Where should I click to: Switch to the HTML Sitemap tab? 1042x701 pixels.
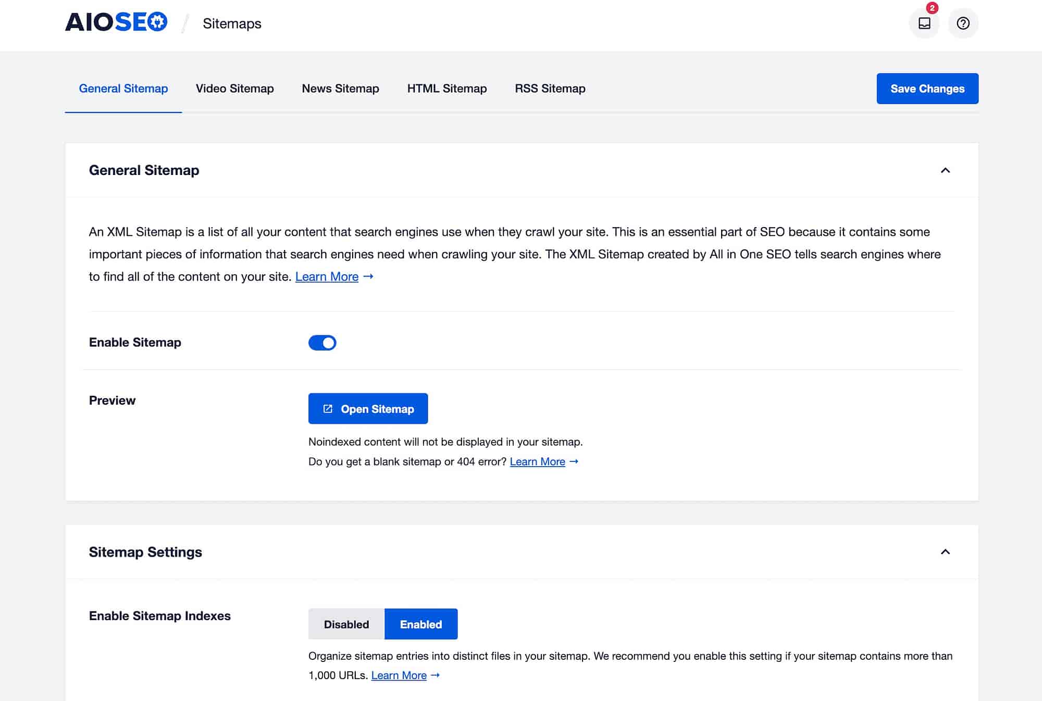pyautogui.click(x=446, y=87)
